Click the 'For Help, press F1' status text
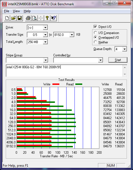 [x=15, y=166]
